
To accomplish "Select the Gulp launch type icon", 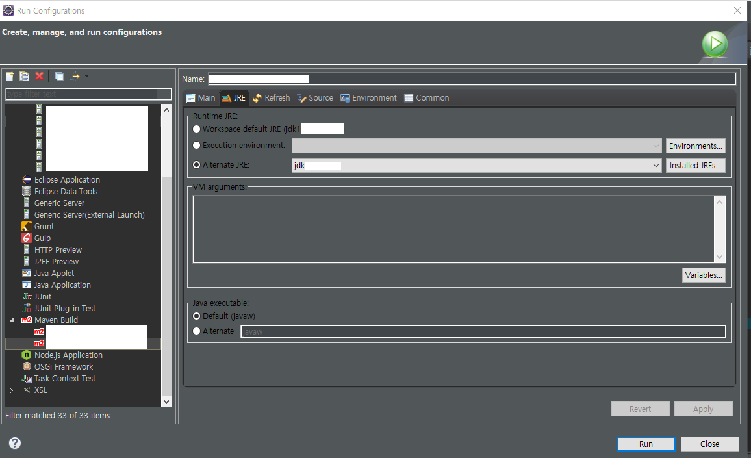I will click(27, 238).
